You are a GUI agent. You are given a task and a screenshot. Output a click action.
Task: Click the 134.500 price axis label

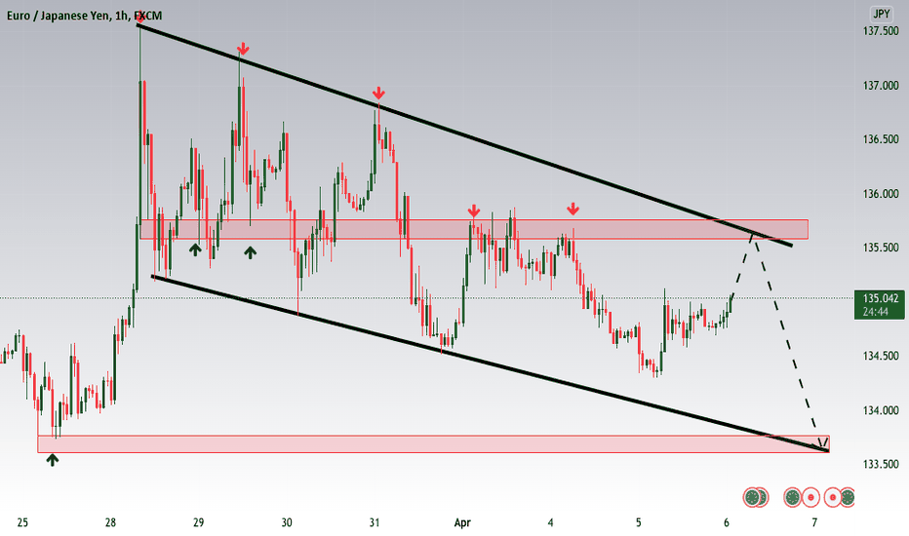click(881, 356)
